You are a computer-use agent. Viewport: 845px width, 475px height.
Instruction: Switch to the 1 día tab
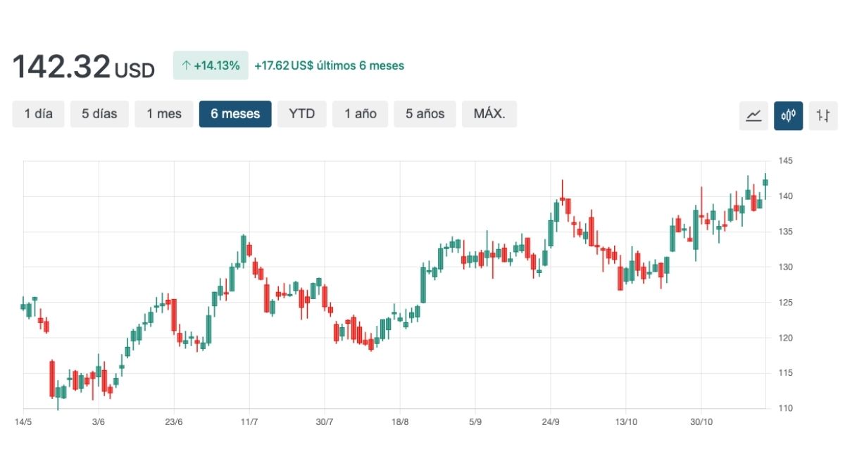pos(38,113)
